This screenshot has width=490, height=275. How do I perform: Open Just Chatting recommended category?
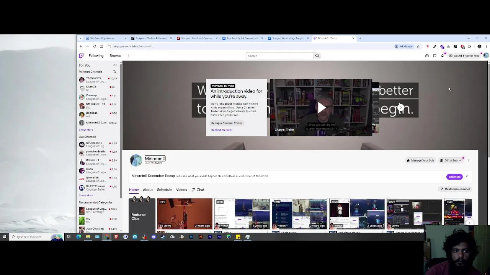(x=98, y=230)
